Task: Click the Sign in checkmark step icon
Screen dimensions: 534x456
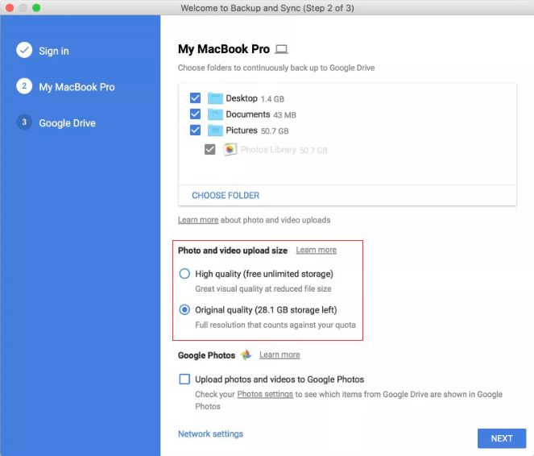Action: click(24, 51)
